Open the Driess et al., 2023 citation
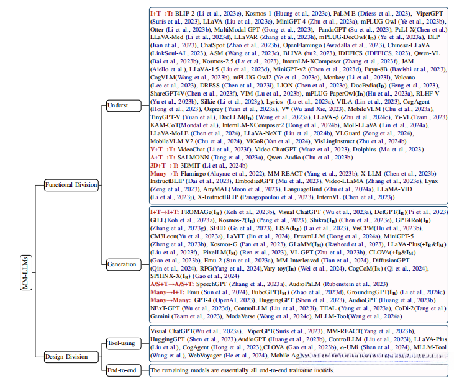467x381 pixels. click(x=385, y=14)
